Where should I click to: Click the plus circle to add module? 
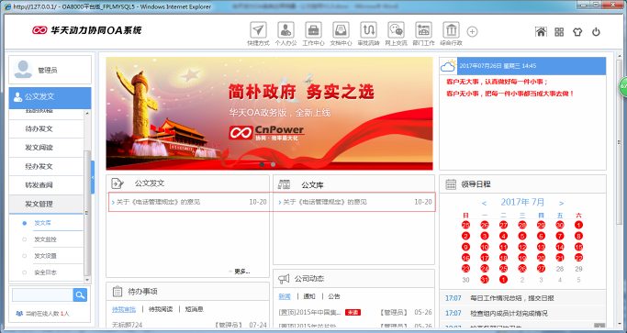(x=472, y=31)
